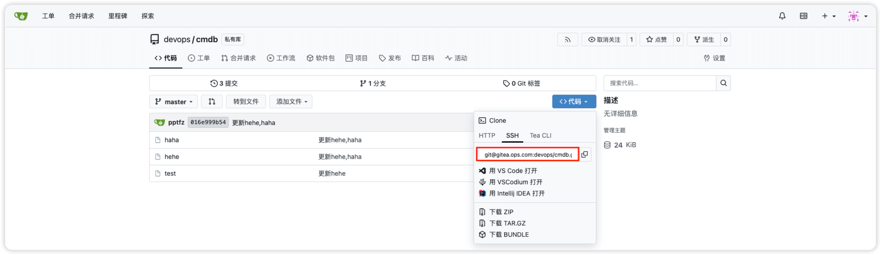Select the SSH clone tab

pos(512,135)
